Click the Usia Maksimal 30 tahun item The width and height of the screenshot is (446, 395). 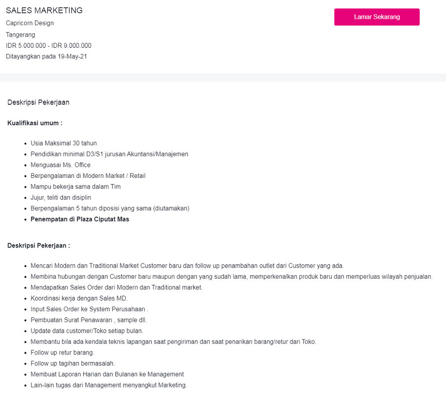coord(64,143)
